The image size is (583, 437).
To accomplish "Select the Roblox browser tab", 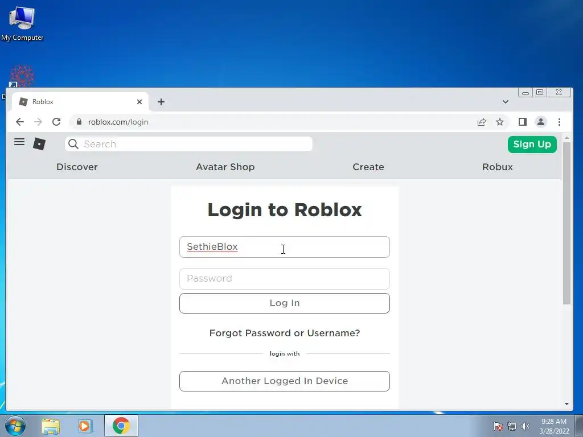I will pos(80,102).
